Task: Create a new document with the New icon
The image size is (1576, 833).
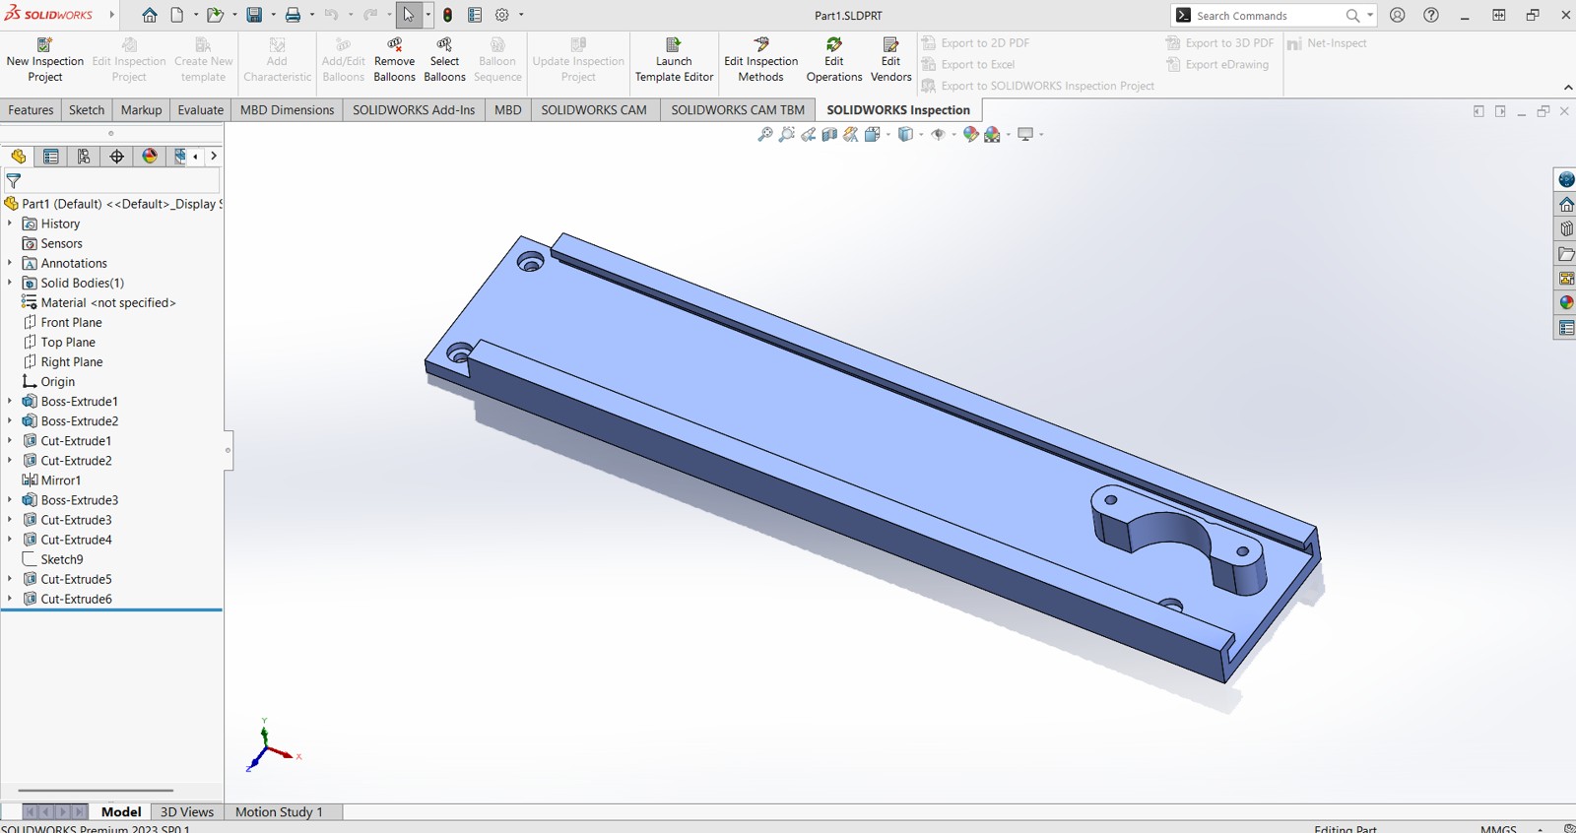Action: coord(177,15)
